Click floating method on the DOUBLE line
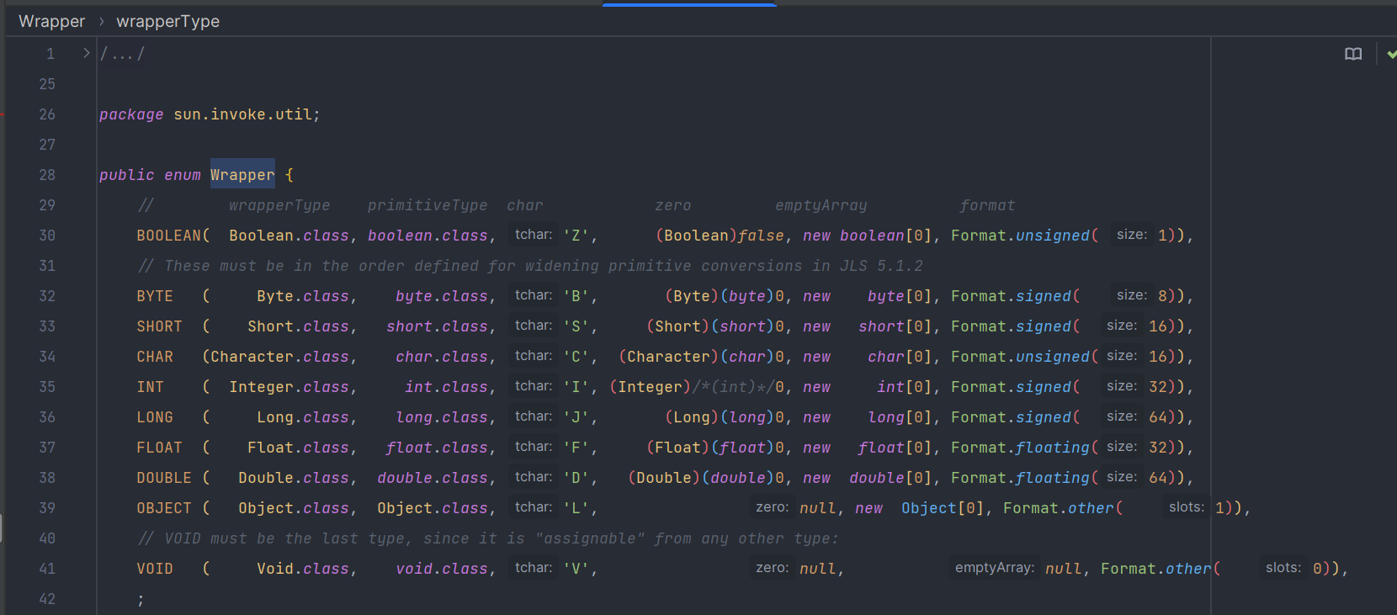Viewport: 1397px width, 615px height. pos(1053,478)
